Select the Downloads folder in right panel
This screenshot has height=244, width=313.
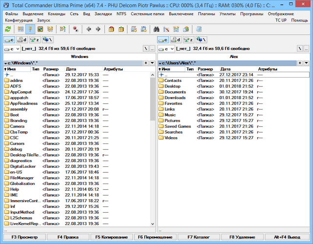pos(175,98)
